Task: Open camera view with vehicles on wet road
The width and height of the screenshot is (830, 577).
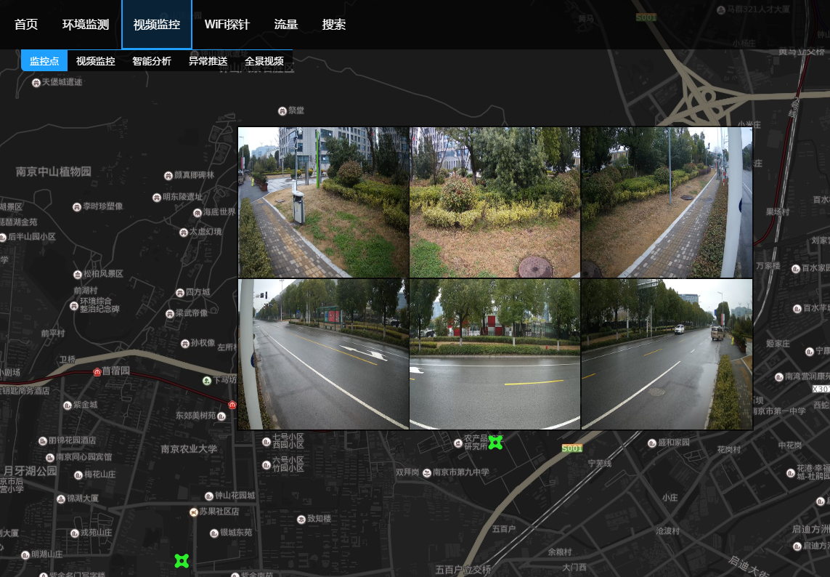Action: tap(667, 354)
